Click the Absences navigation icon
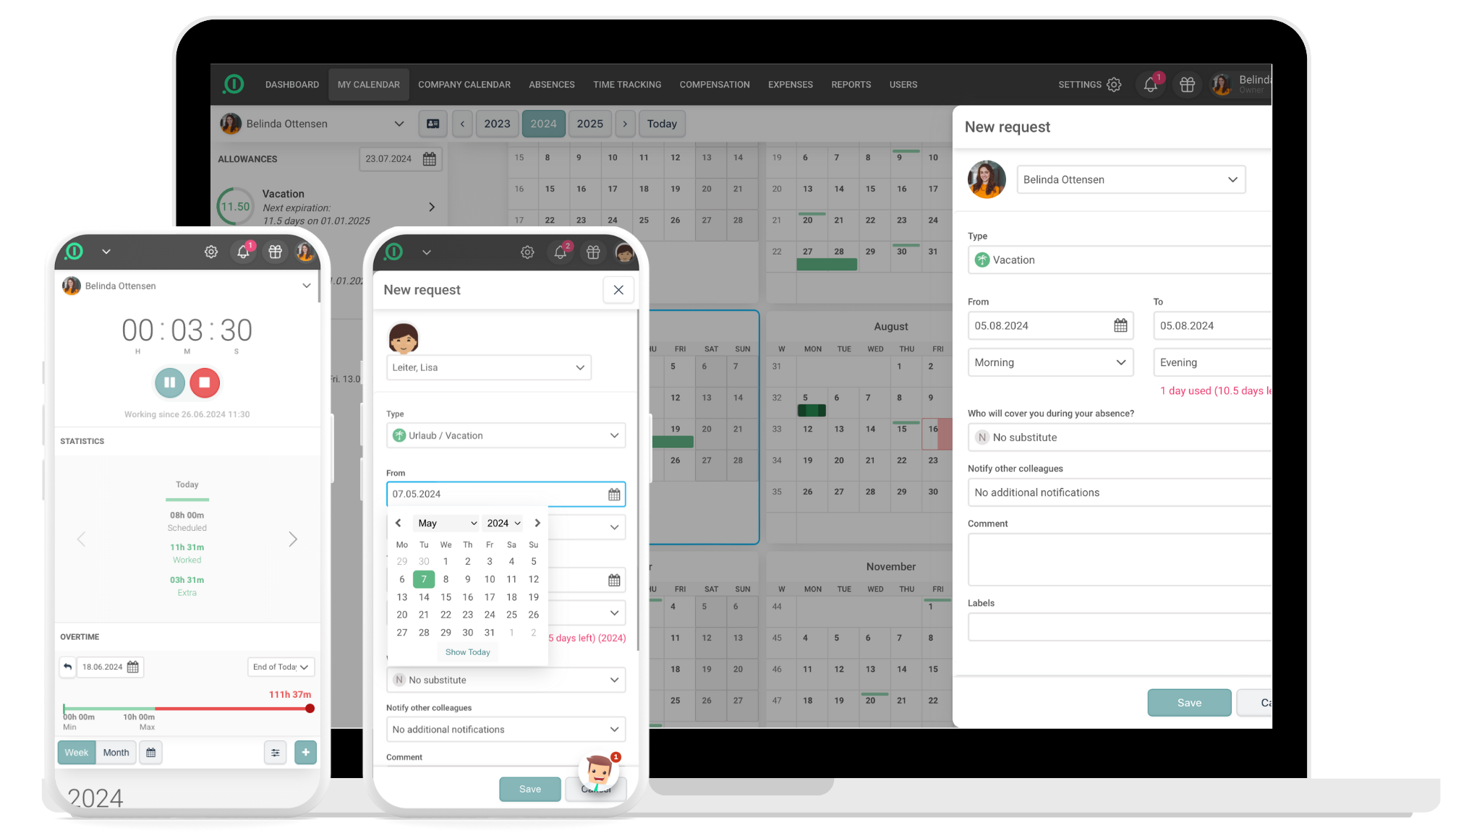This screenshot has width=1482, height=833. [x=552, y=85]
